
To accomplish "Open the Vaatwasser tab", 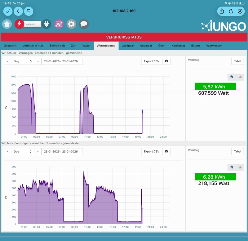I will tap(214, 46).
